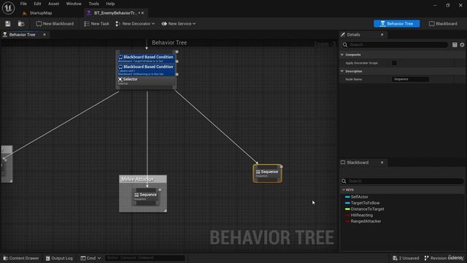
Task: Collapse the Keys section in the Blackboard panel
Action: [x=344, y=190]
